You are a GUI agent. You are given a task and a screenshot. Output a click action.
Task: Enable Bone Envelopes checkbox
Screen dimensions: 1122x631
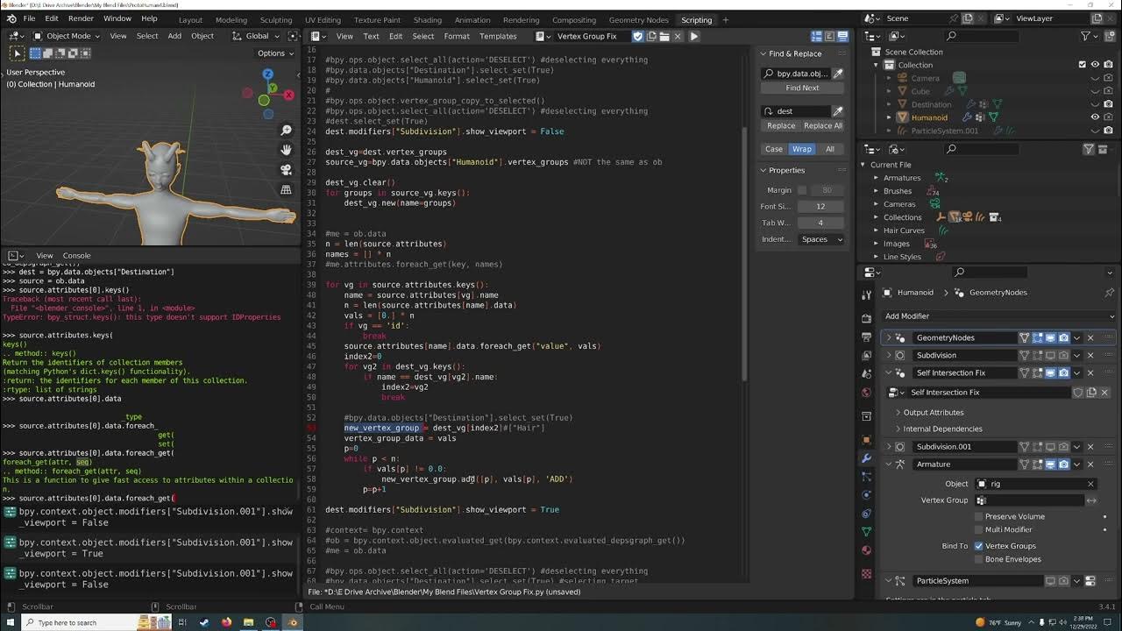pyautogui.click(x=978, y=559)
